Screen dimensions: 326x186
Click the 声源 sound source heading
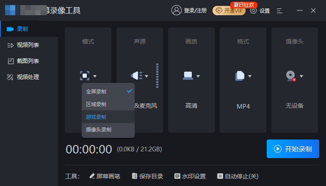pyautogui.click(x=140, y=41)
